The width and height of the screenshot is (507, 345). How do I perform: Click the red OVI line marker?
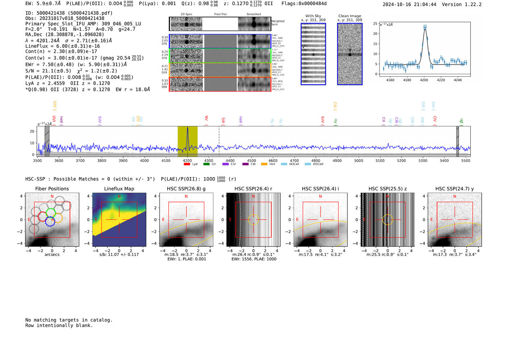coord(54,120)
